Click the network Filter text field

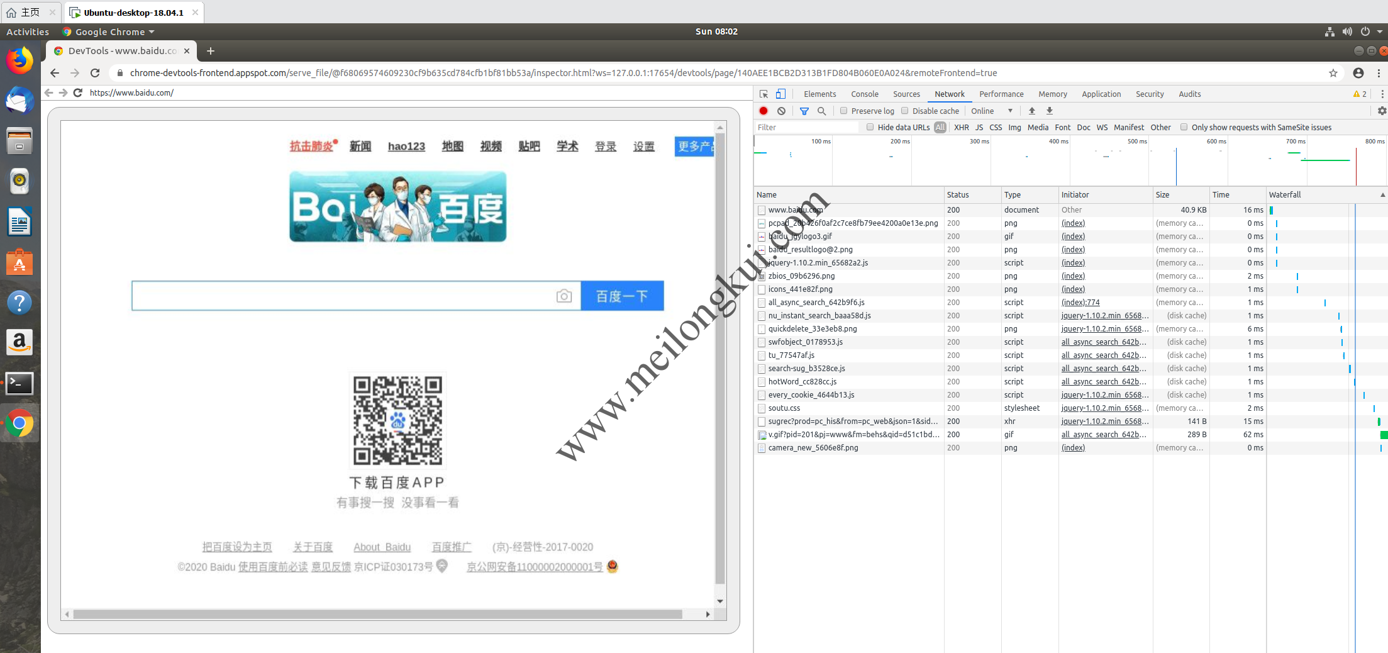click(807, 127)
